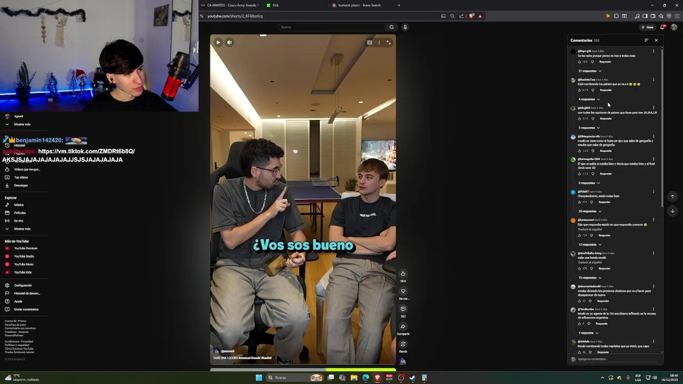This screenshot has height=384, width=683.
Task: Close the Comentarios panel
Action: (656, 41)
